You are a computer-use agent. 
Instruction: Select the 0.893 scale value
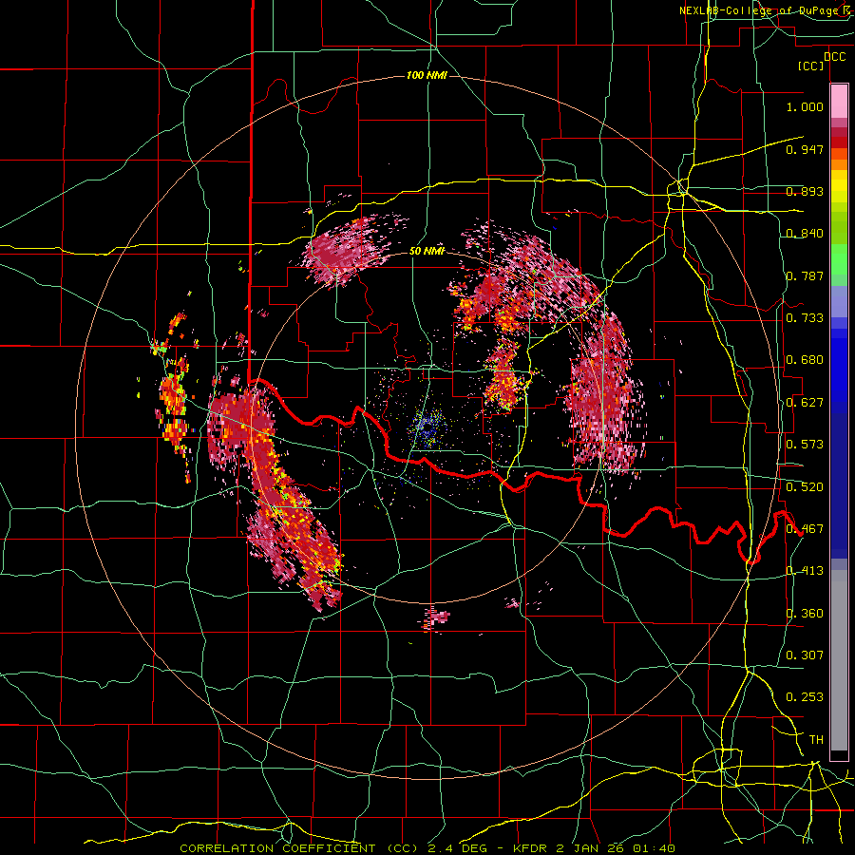(x=805, y=191)
